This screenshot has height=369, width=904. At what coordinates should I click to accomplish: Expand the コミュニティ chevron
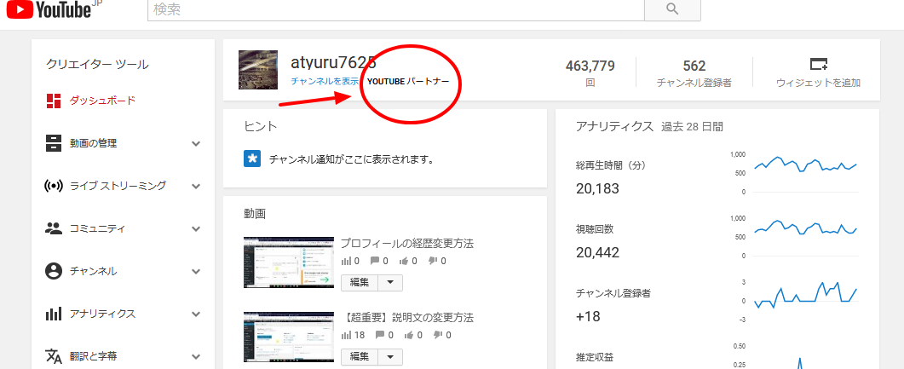pos(196,229)
